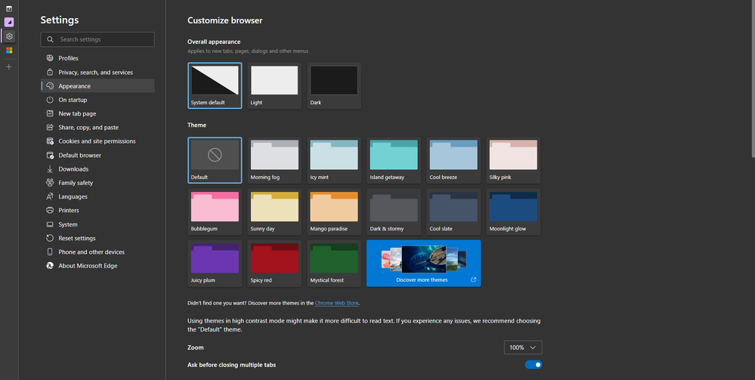
Task: Open the Chrome Web Store link
Action: 336,303
